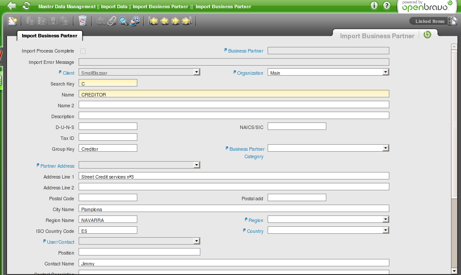The height and width of the screenshot is (275, 461).
Task: Open the audit trail user-clock icon
Action: (x=135, y=21)
